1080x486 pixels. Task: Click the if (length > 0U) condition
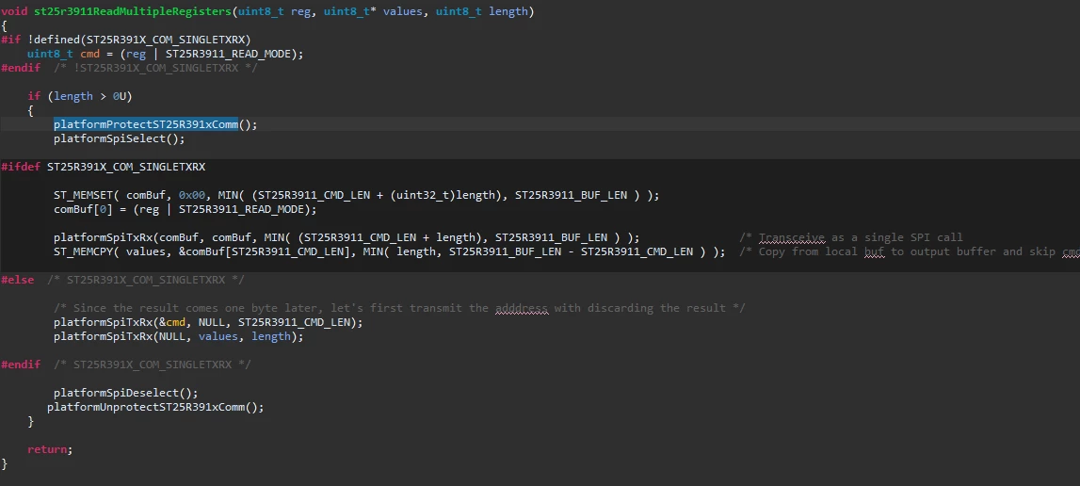pos(80,96)
